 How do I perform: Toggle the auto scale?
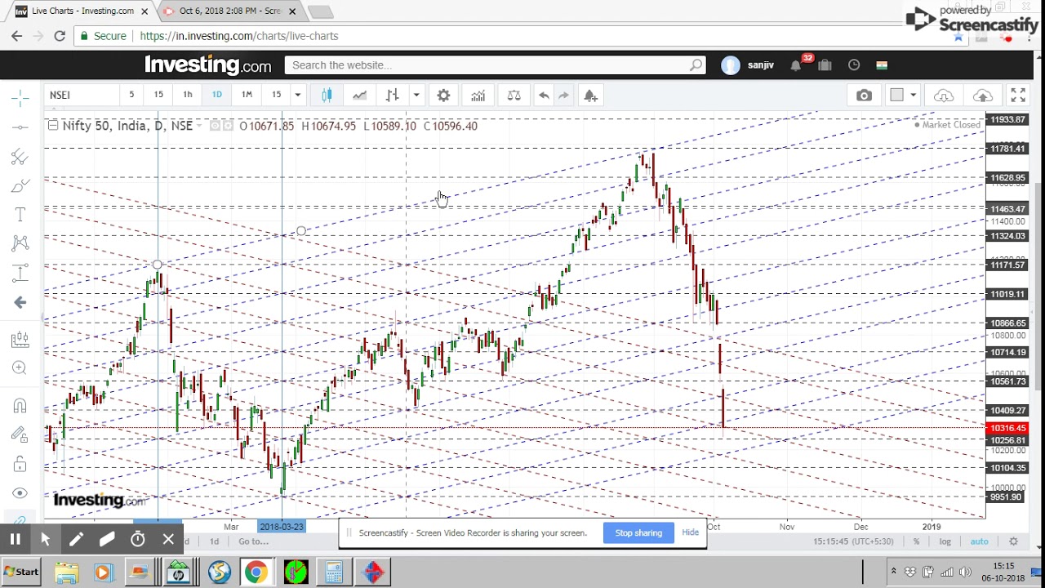(979, 541)
